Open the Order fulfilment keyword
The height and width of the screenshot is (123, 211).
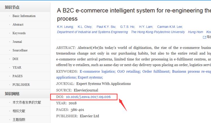156,71
